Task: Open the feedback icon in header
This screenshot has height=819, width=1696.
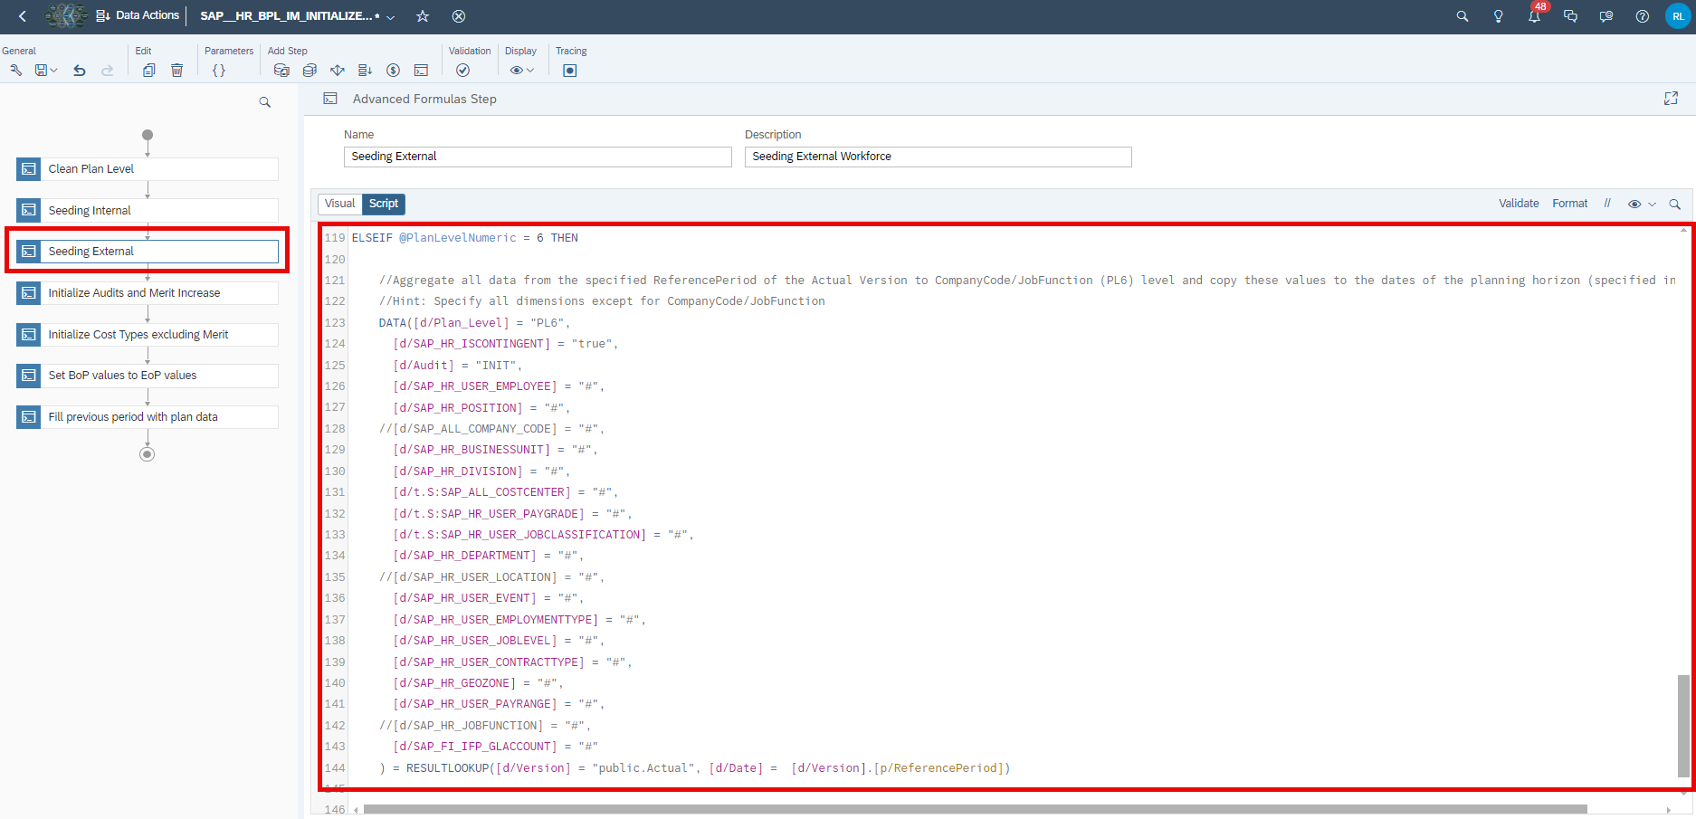Action: (1606, 16)
